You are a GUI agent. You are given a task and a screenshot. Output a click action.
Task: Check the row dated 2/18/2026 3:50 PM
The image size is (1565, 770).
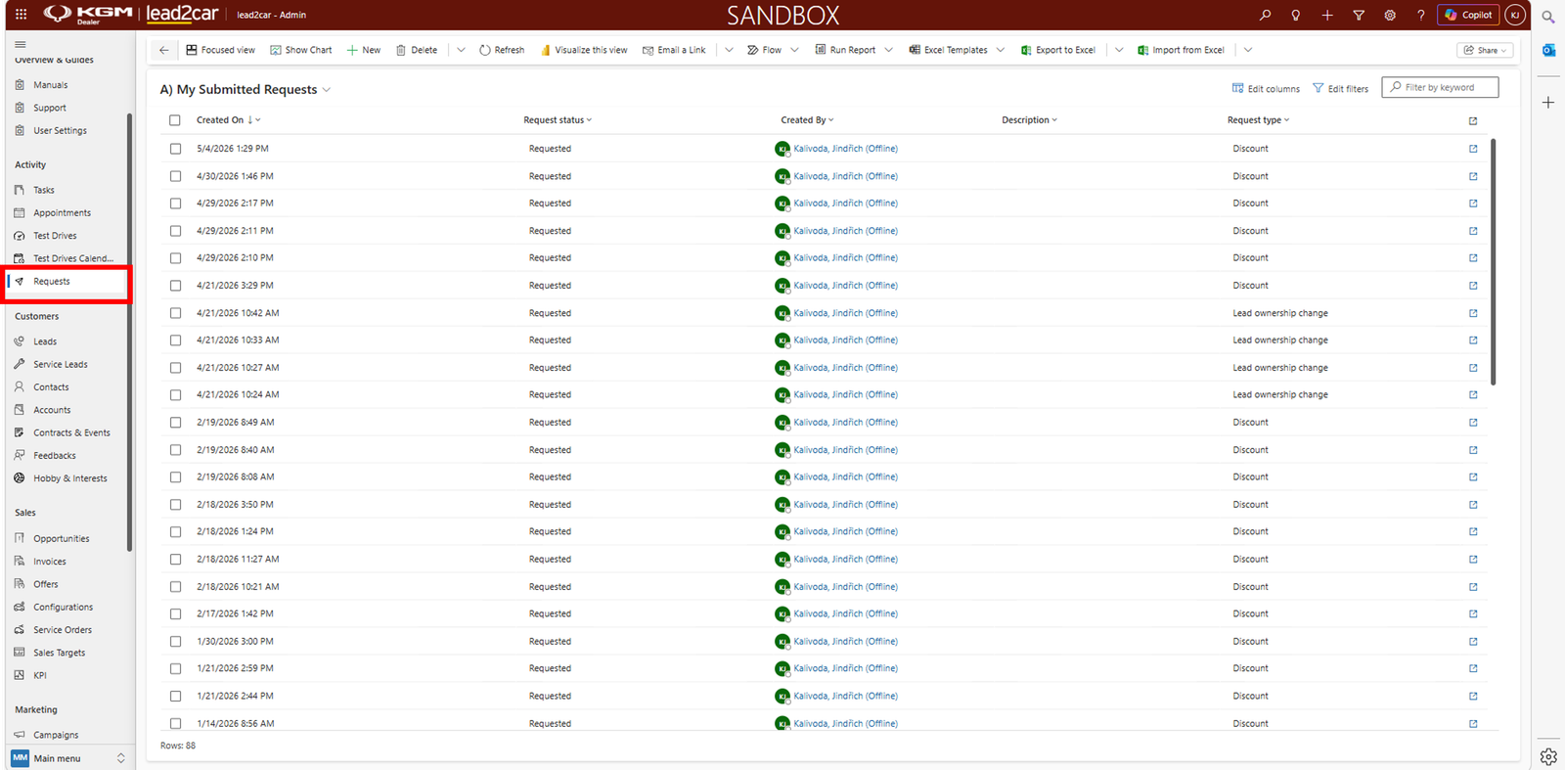tap(175, 505)
